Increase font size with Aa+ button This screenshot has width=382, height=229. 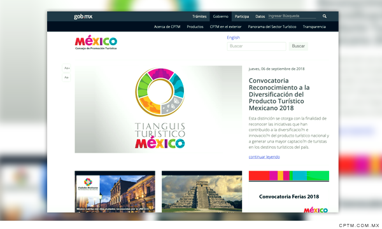coord(66,68)
